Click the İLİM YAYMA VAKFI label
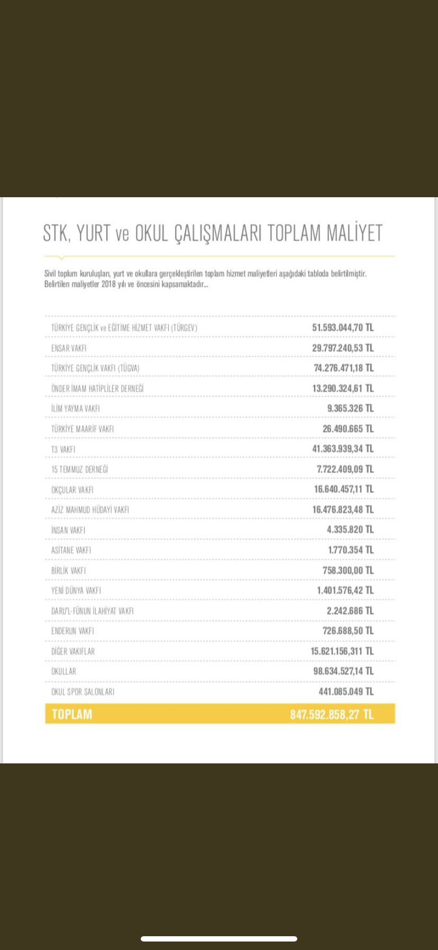 tap(75, 409)
